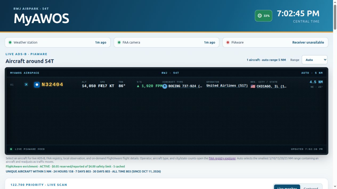Click the 'Aircraft around 54T' heading

[x=30, y=61]
